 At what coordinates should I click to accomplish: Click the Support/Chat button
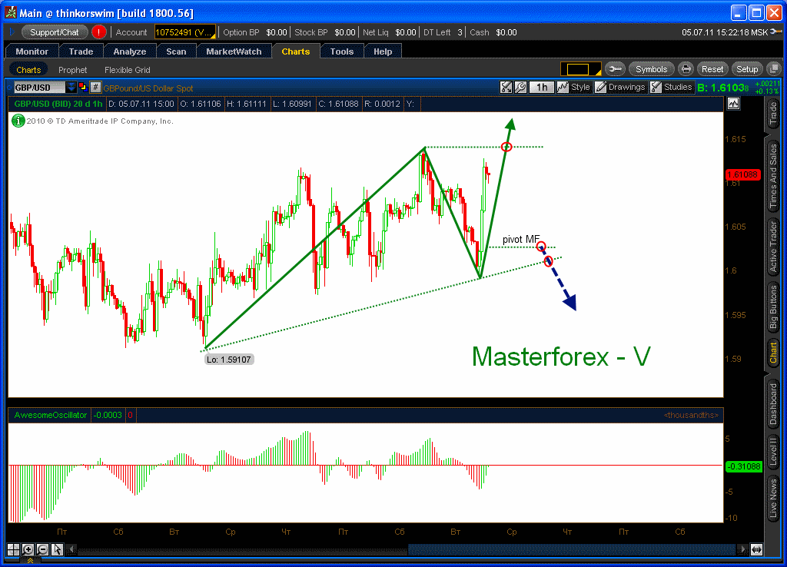(x=55, y=32)
